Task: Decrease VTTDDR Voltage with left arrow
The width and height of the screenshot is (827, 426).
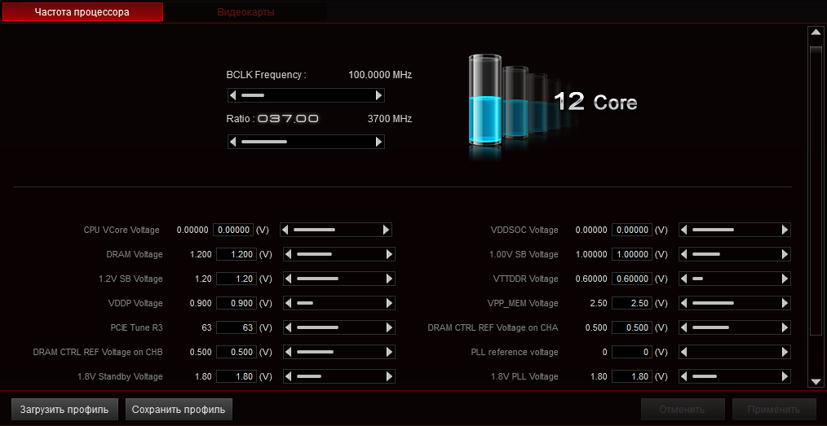Action: [684, 279]
